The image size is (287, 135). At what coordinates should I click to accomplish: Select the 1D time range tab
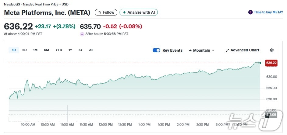(x=14, y=50)
